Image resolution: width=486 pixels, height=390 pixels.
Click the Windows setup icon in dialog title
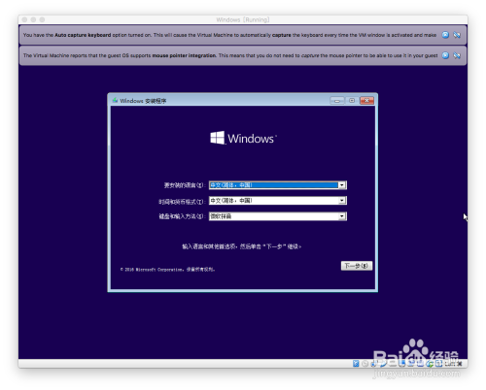[115, 101]
